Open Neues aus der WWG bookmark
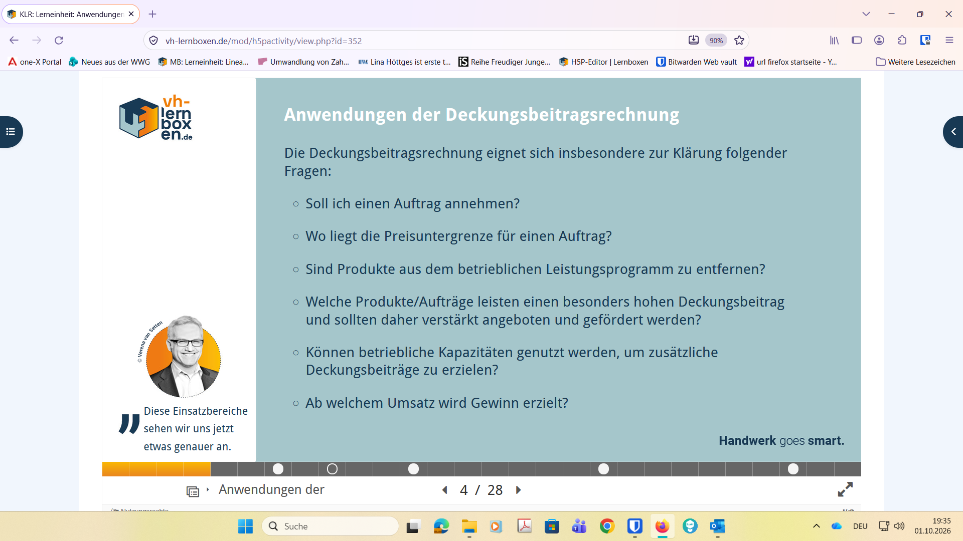 (109, 62)
